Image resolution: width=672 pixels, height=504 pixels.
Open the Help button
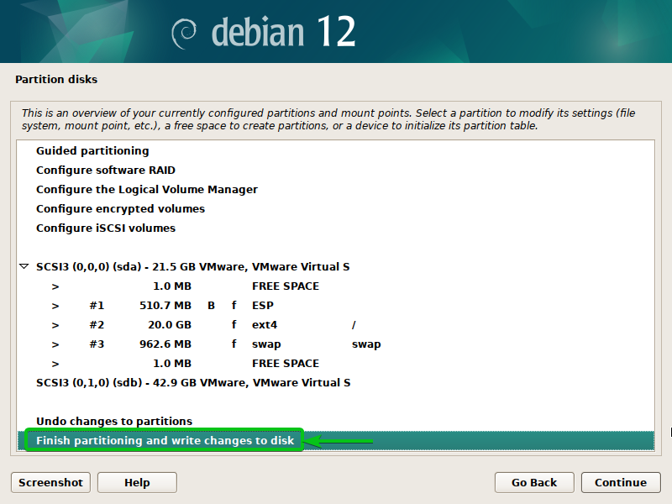tap(137, 482)
